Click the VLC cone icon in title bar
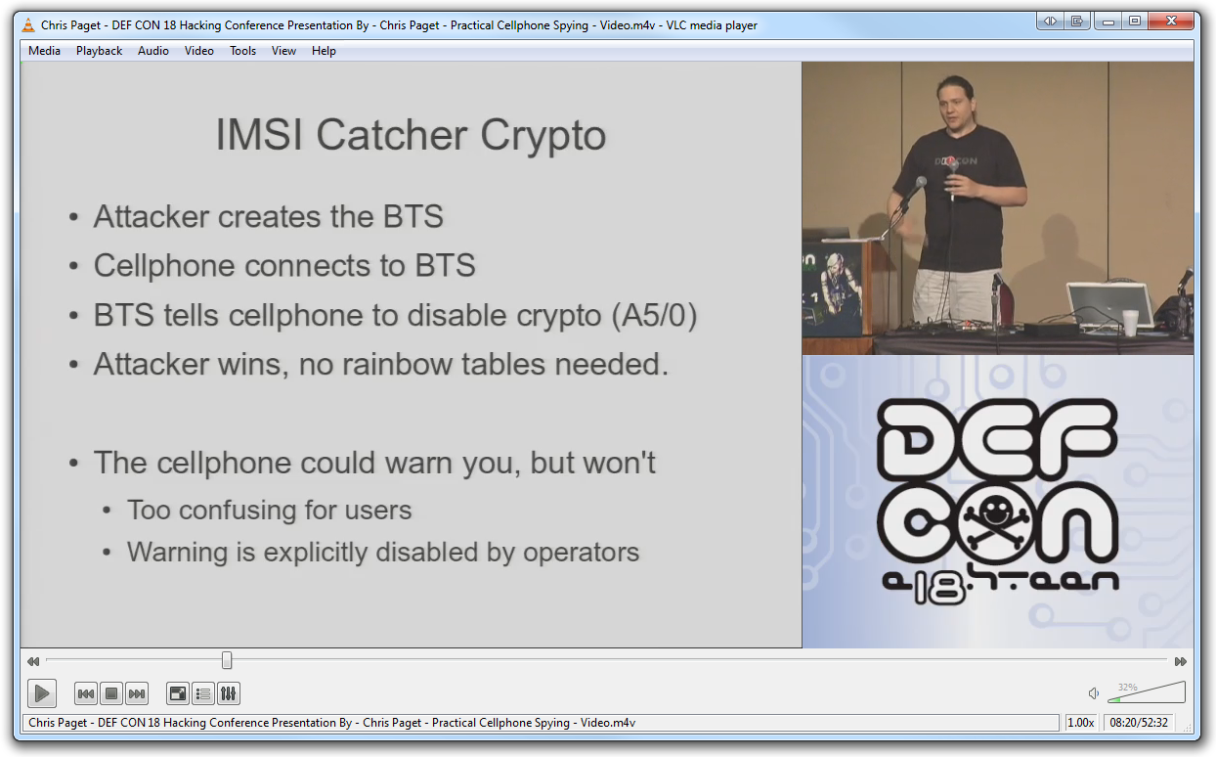 pos(28,25)
